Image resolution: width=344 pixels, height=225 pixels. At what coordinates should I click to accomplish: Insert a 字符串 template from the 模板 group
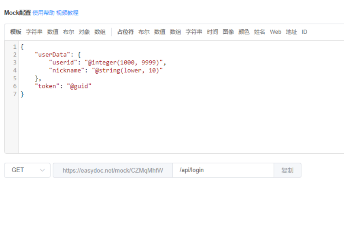pos(34,32)
